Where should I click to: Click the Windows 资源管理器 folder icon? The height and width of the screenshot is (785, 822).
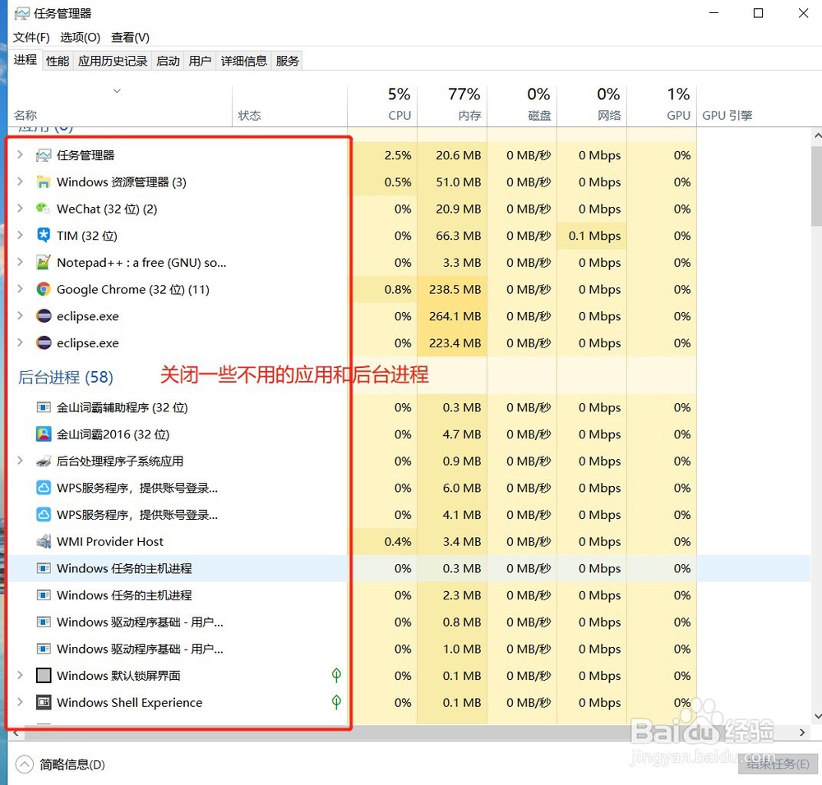click(44, 181)
